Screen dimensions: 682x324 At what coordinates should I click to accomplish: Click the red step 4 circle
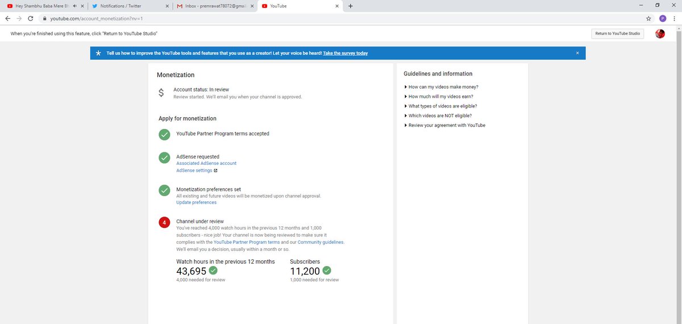(x=164, y=222)
